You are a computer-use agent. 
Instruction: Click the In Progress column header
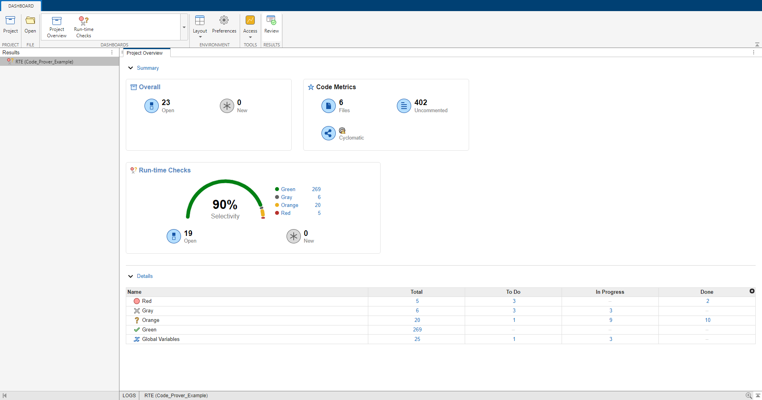610,292
